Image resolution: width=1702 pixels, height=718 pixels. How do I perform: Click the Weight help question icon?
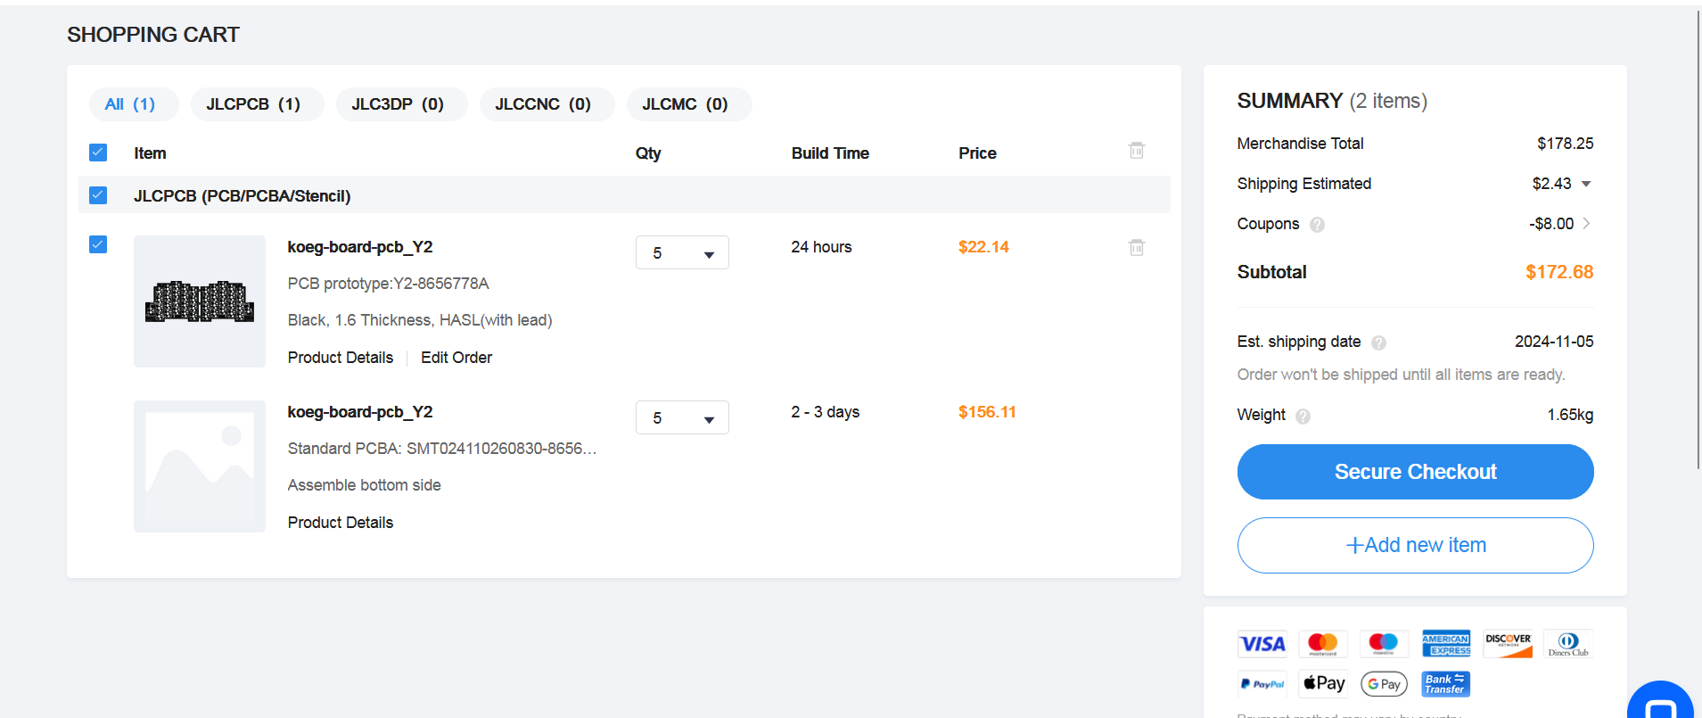[x=1303, y=416]
